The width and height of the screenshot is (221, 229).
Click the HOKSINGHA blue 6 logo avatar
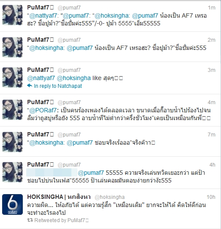tap(12, 204)
